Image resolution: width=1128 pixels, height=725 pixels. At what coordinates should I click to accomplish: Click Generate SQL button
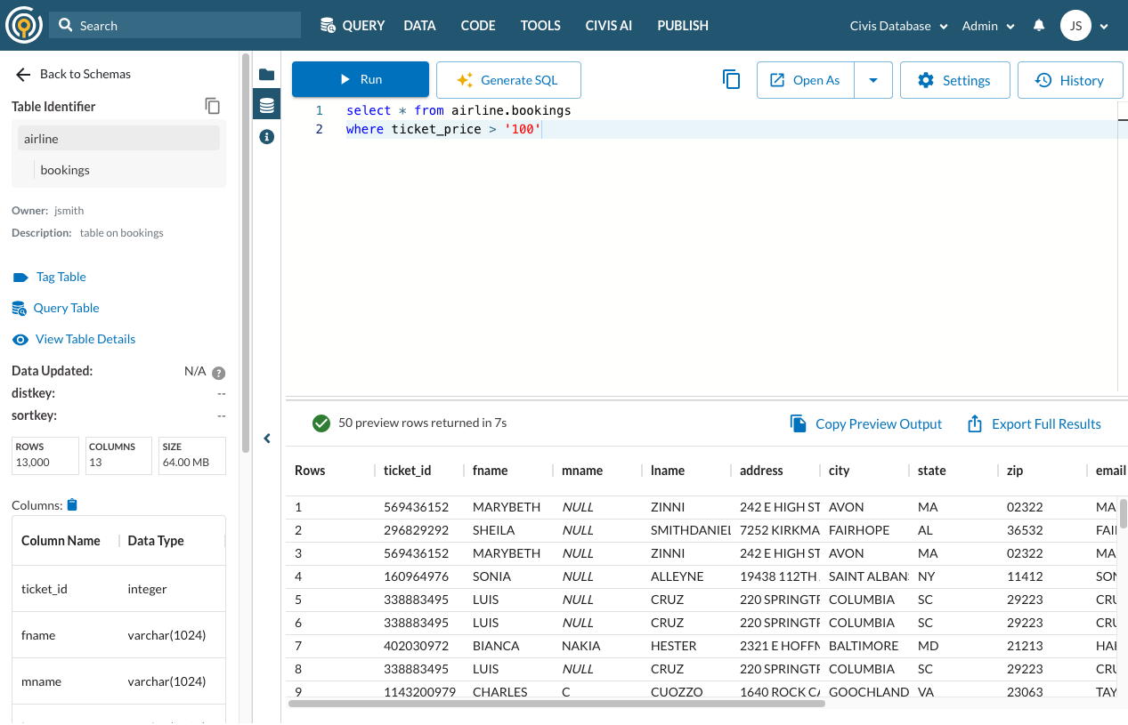(x=508, y=80)
